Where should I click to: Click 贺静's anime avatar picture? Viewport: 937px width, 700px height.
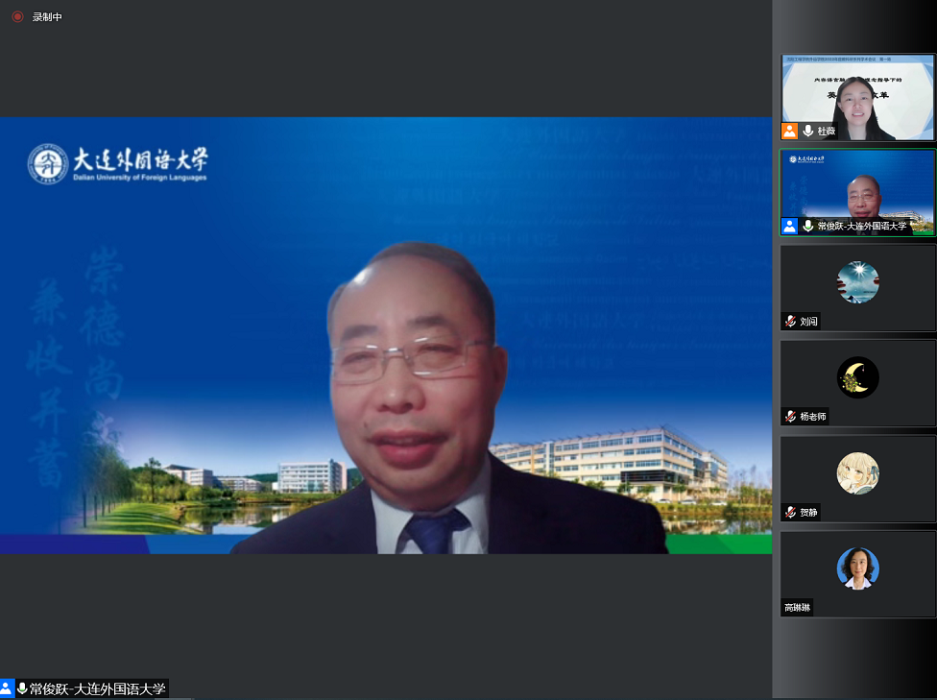tap(857, 473)
